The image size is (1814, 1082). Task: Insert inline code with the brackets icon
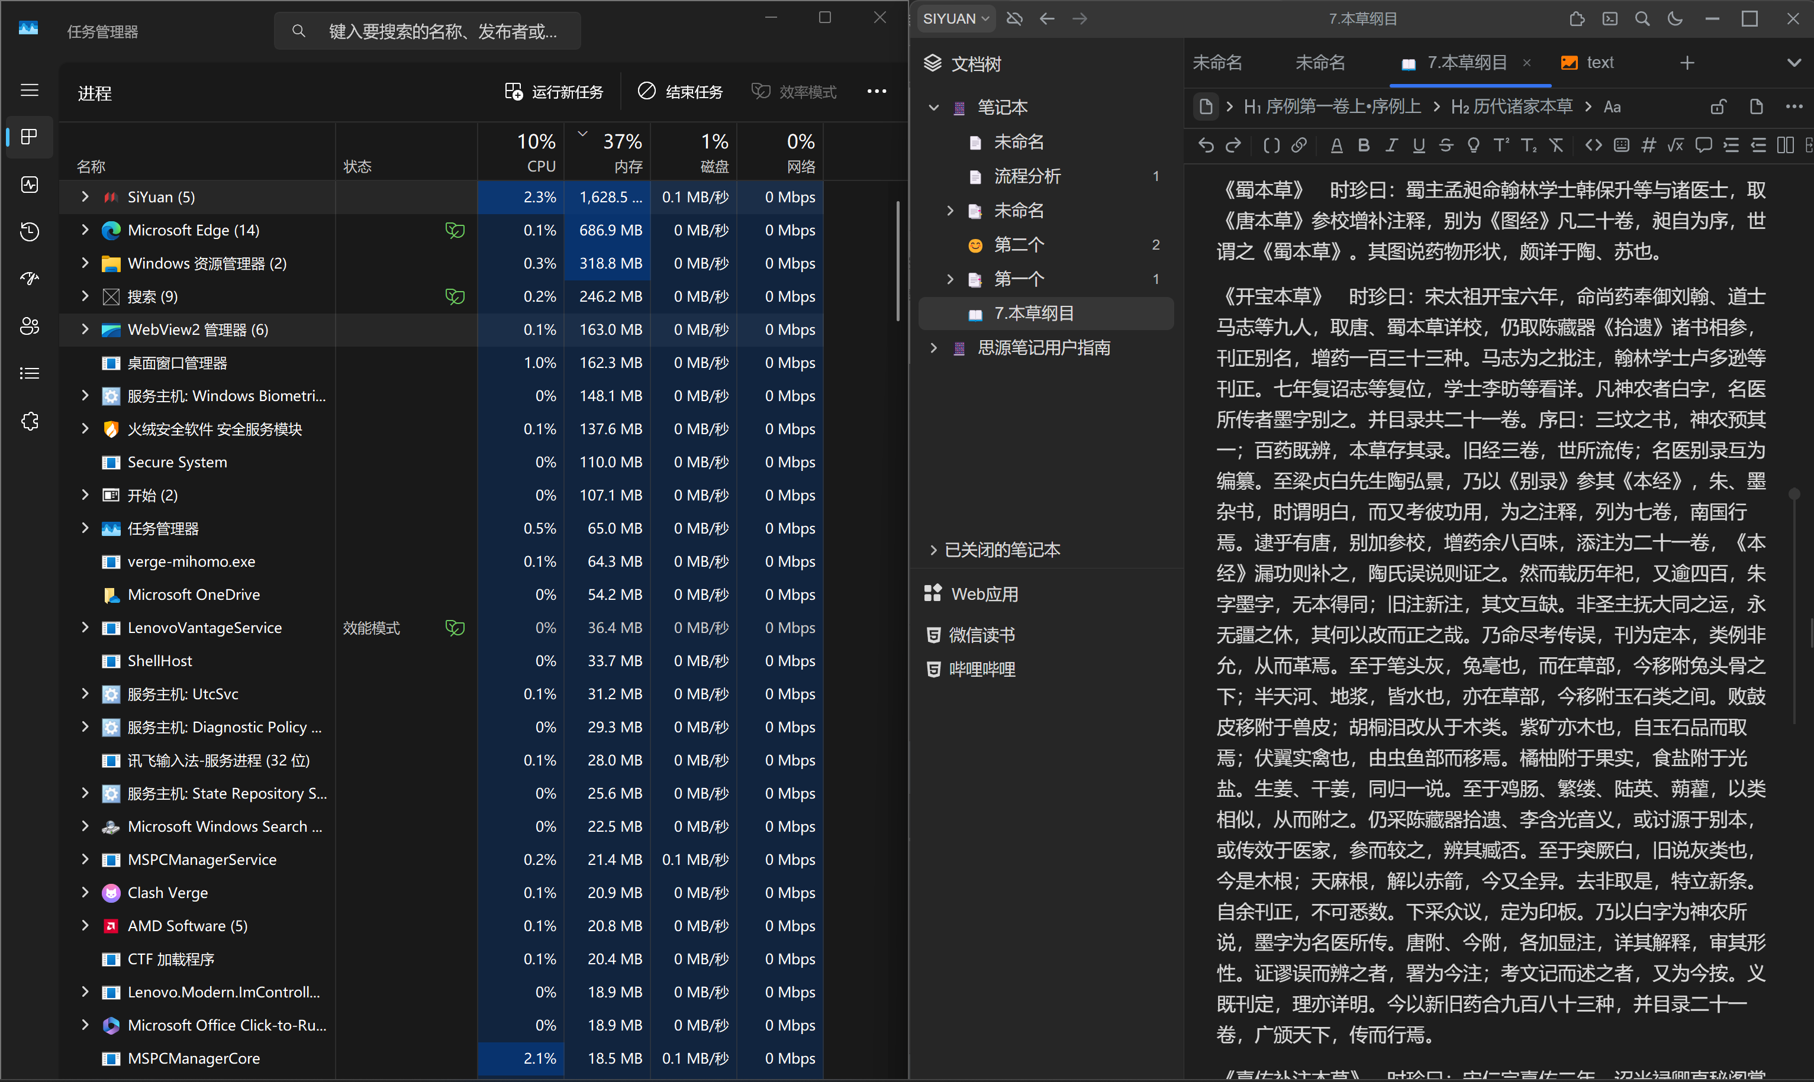[1593, 145]
